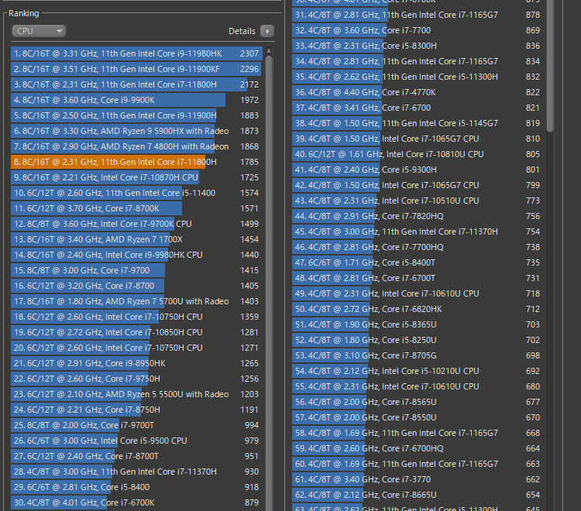Select the Core i5-1145G7 row

[418, 124]
